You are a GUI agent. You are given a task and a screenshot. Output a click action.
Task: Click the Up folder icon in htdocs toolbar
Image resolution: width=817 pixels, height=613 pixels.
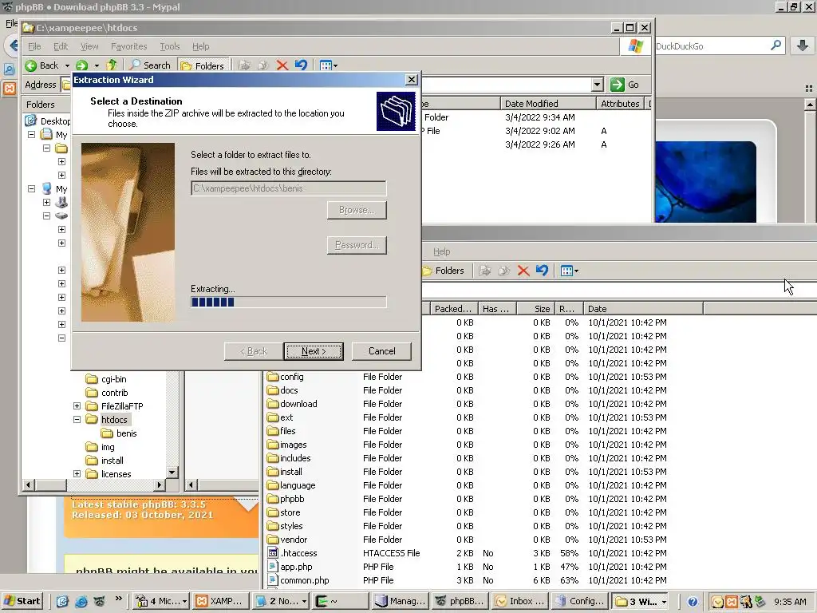[112, 65]
